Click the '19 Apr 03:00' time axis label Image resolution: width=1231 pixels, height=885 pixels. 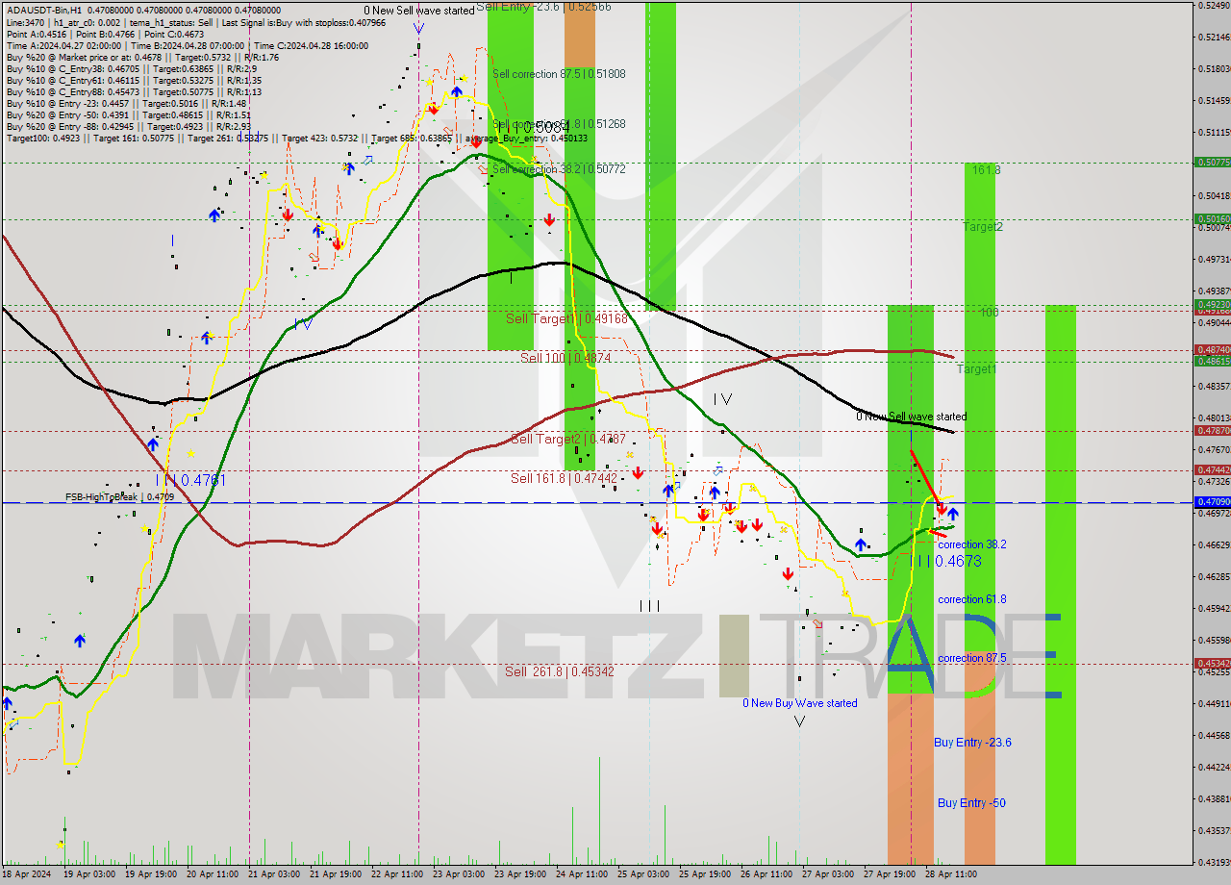pos(89,875)
